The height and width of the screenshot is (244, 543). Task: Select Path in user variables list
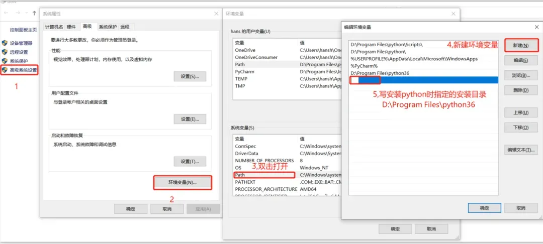point(287,64)
